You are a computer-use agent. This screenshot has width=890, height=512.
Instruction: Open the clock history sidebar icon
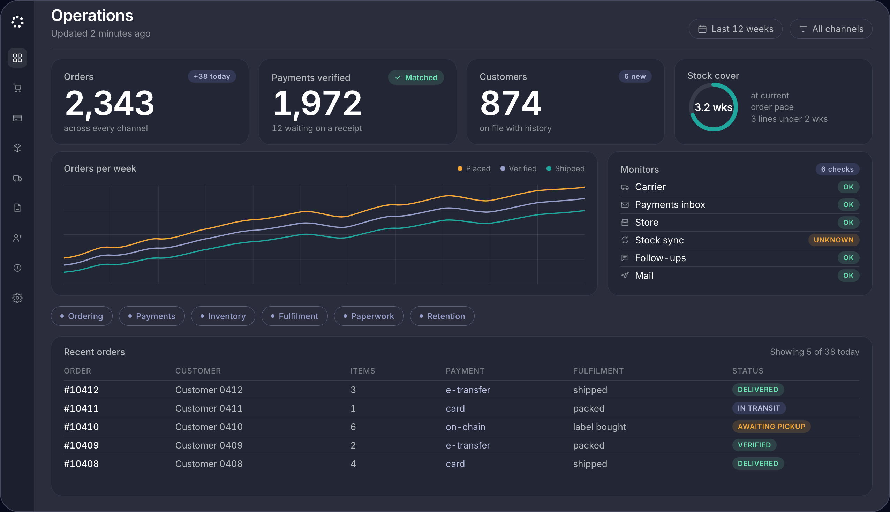click(17, 268)
